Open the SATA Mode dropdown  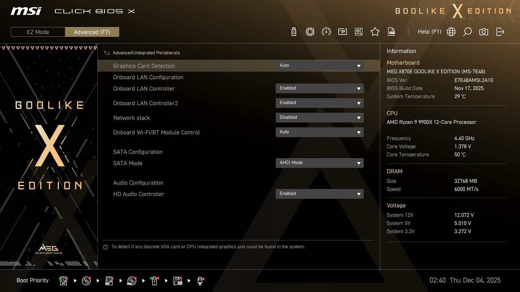[320, 163]
